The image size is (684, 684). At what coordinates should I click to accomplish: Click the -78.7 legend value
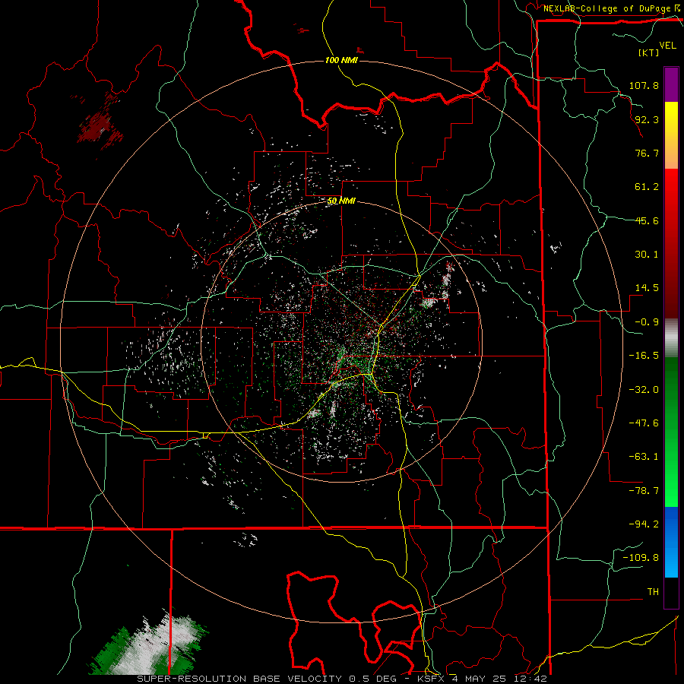[644, 491]
